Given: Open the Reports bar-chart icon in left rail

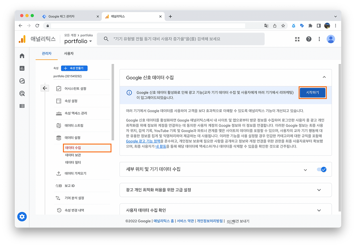Looking at the screenshot, I should click(x=22, y=68).
